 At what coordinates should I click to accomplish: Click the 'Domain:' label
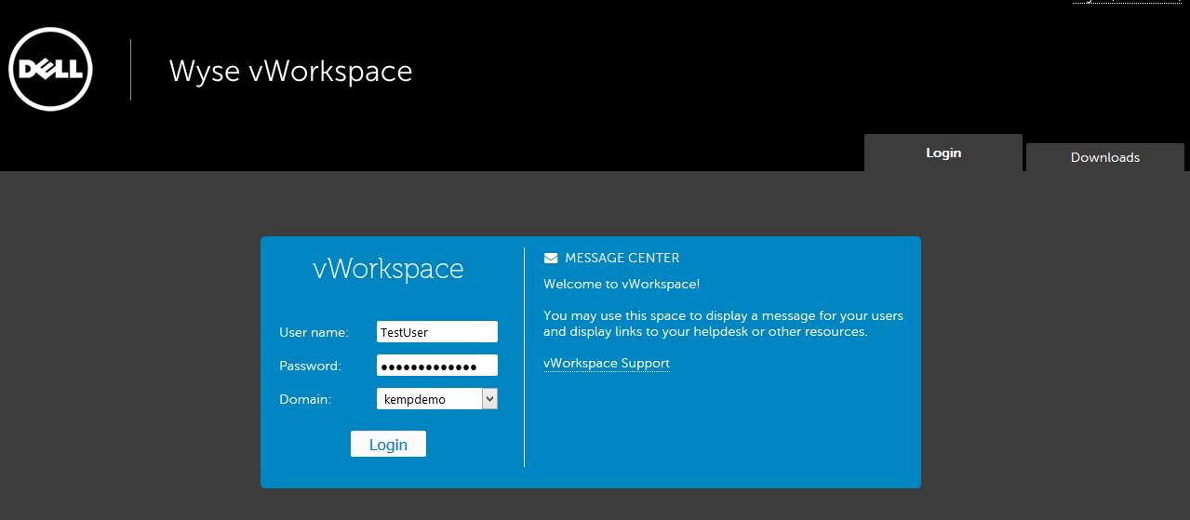tap(305, 399)
